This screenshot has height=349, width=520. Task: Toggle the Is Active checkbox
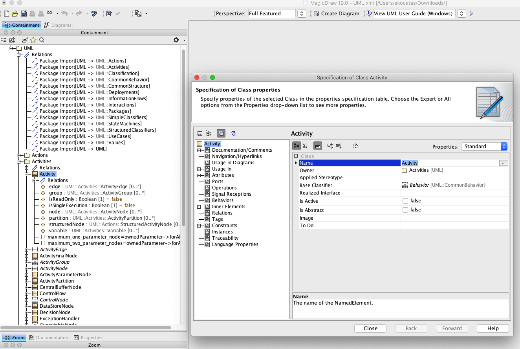click(x=405, y=201)
